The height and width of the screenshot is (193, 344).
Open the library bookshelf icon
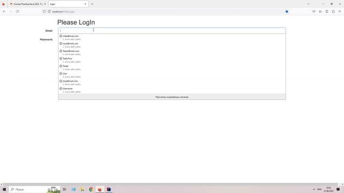pyautogui.click(x=320, y=12)
